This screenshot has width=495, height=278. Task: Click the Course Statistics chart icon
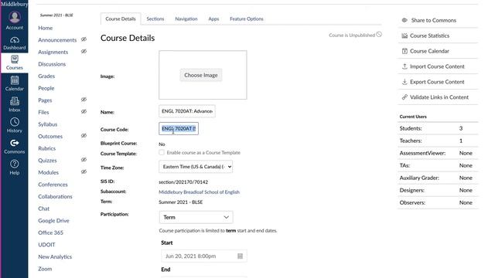pyautogui.click(x=405, y=36)
